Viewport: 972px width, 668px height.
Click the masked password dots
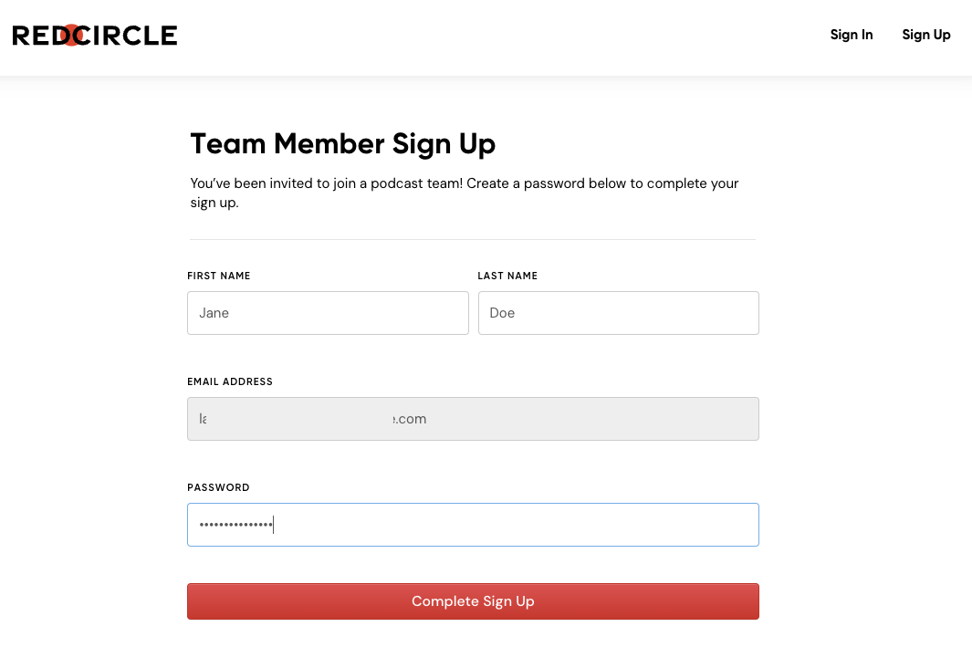pyautogui.click(x=235, y=525)
